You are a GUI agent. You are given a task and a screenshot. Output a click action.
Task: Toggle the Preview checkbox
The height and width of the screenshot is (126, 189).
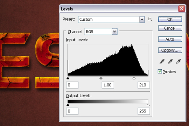coord(160,71)
